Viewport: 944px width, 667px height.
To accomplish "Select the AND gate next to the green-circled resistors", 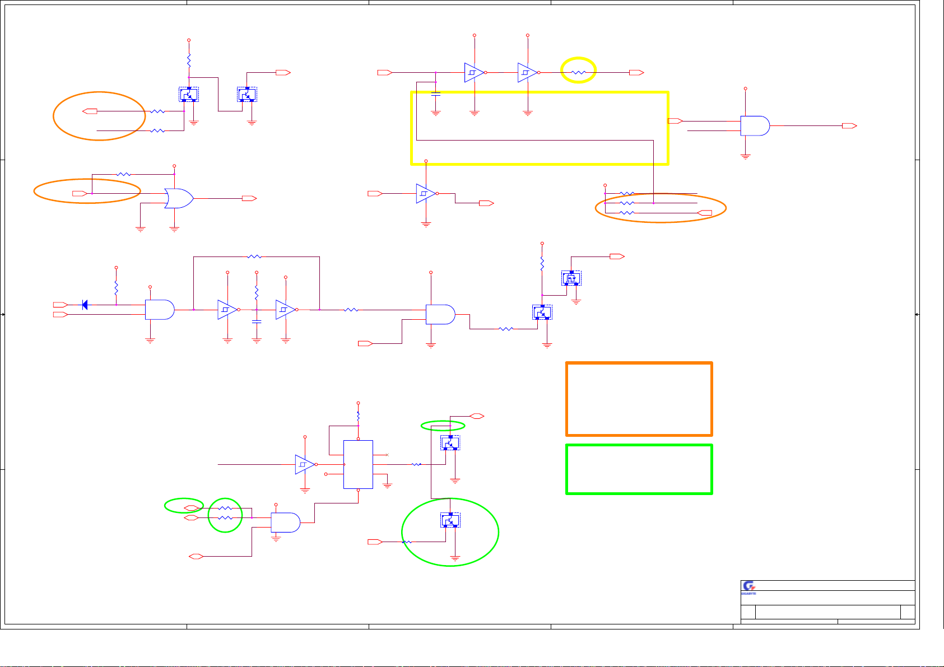I will pos(286,523).
